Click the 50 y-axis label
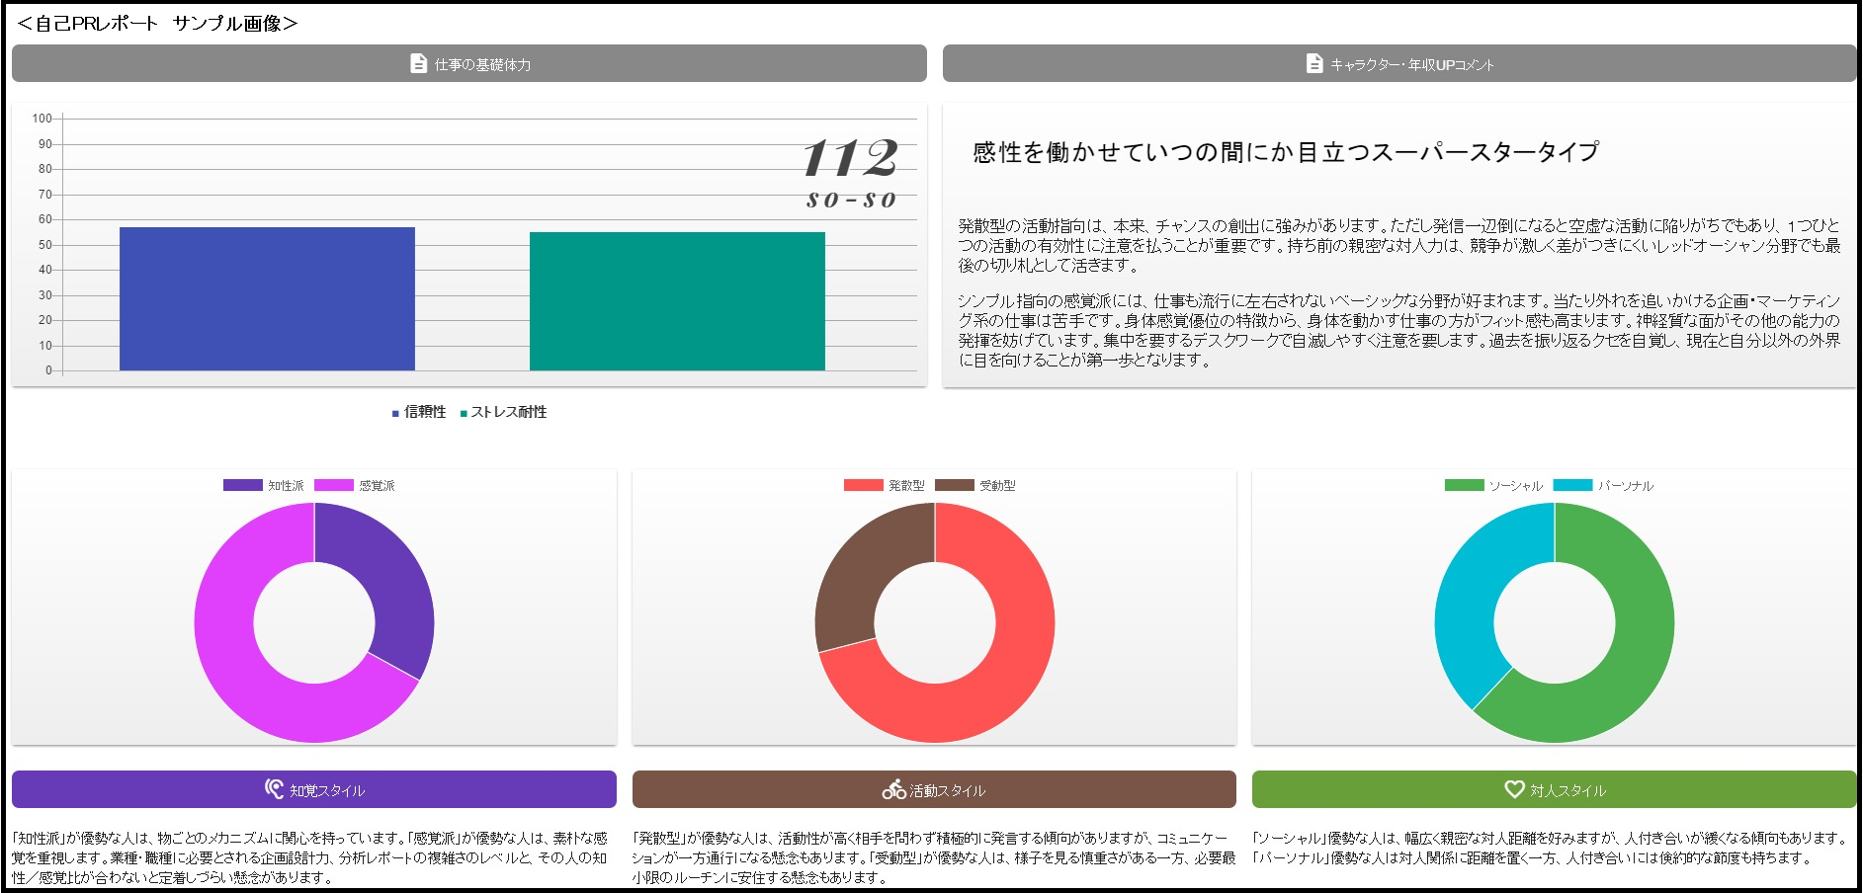The width and height of the screenshot is (1863, 893). 45,245
